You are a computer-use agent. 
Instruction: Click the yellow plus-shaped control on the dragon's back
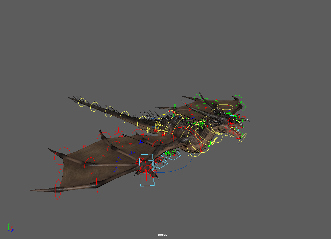click(147, 129)
